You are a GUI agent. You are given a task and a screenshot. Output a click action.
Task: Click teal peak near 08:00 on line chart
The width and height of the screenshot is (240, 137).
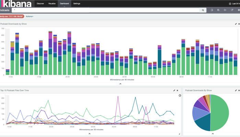click(135, 97)
